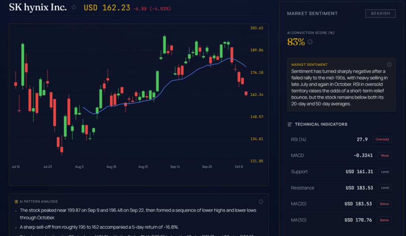Star SK hynix Inc. as favorite
Image resolution: width=406 pixels, height=236 pixels.
tap(74, 7)
